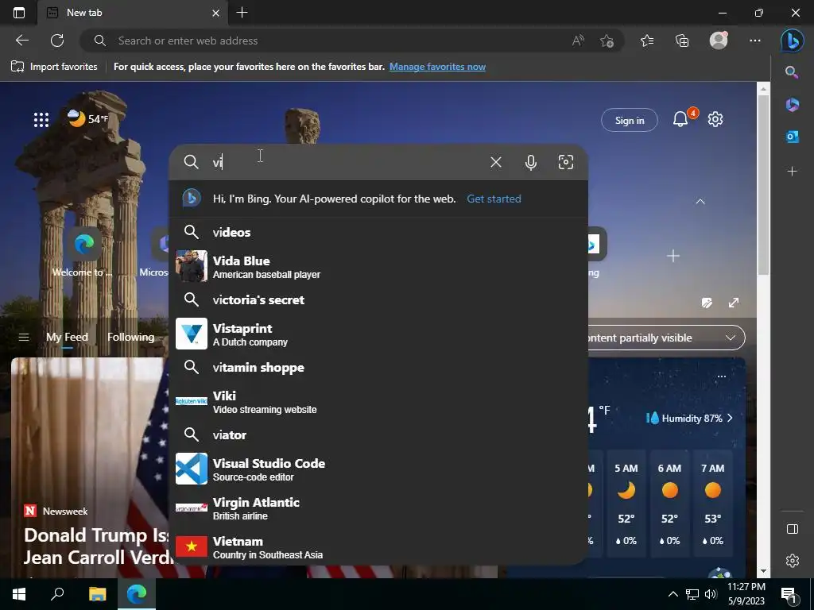Viewport: 814px width, 610px height.
Task: Open the Welcome to Edge quick link
Action: pos(84,253)
